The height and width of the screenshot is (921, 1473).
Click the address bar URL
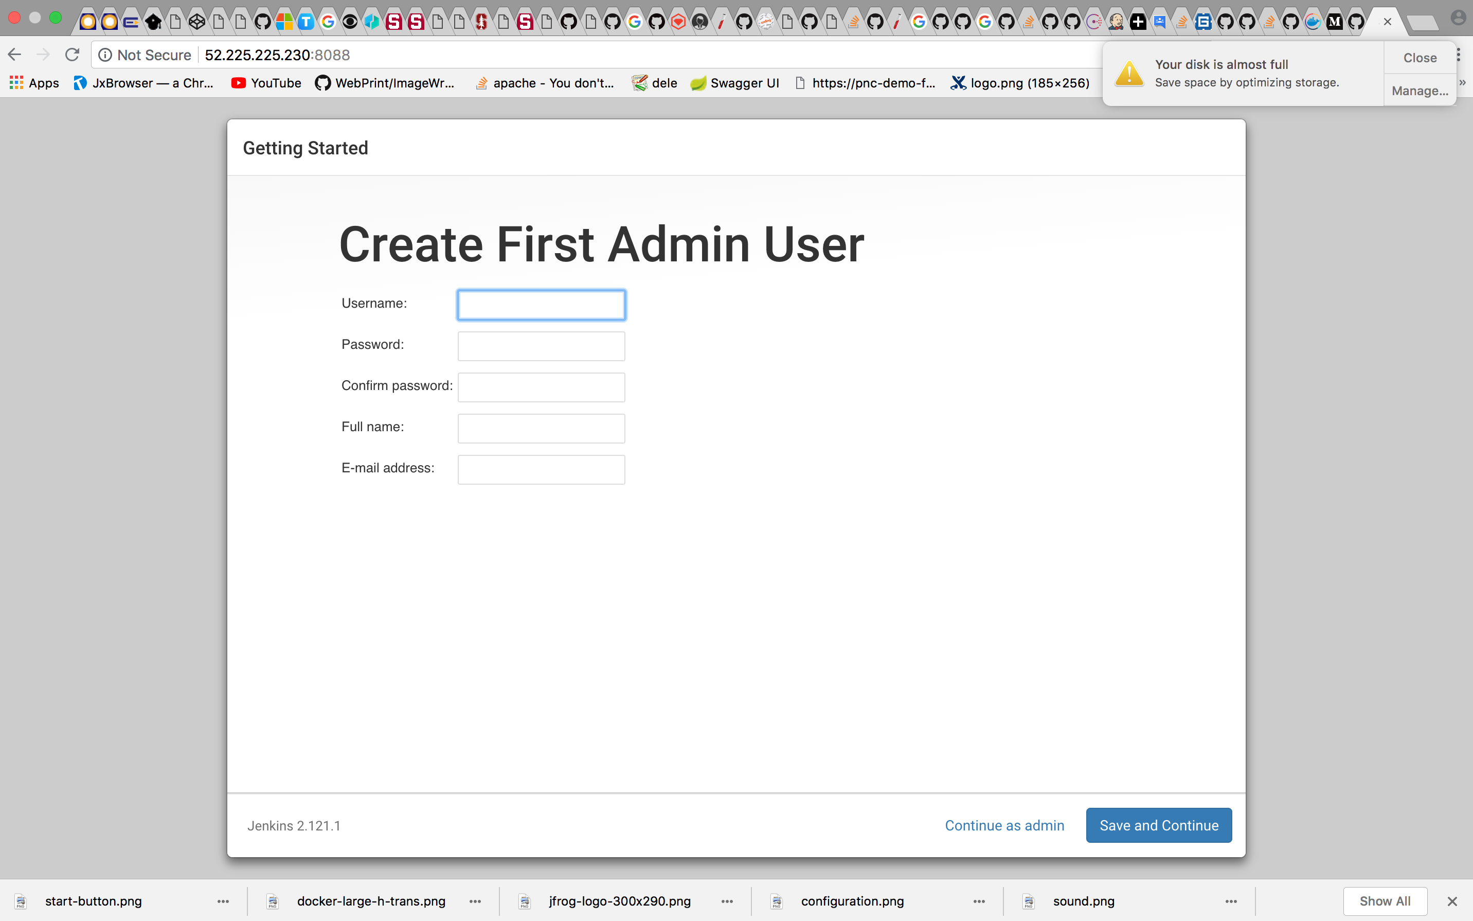click(x=277, y=56)
